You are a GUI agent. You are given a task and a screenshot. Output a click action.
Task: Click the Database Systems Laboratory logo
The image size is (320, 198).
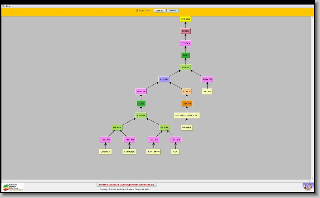(x=13, y=187)
